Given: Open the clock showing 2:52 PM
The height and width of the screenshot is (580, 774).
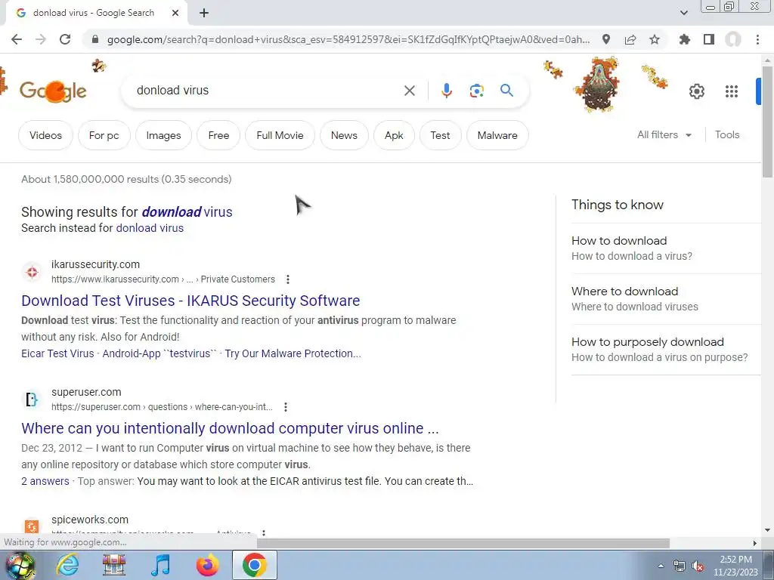Looking at the screenshot, I should (x=735, y=566).
